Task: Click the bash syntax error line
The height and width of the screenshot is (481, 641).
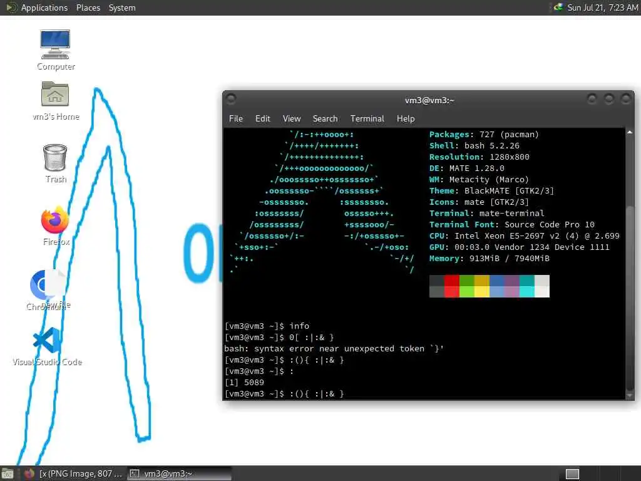Action: (x=334, y=348)
